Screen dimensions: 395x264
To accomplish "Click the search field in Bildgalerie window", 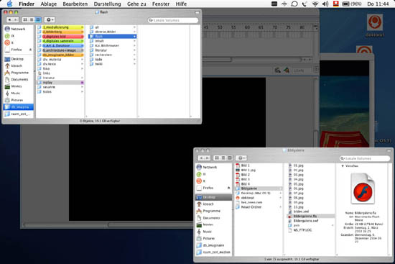I will [365, 158].
